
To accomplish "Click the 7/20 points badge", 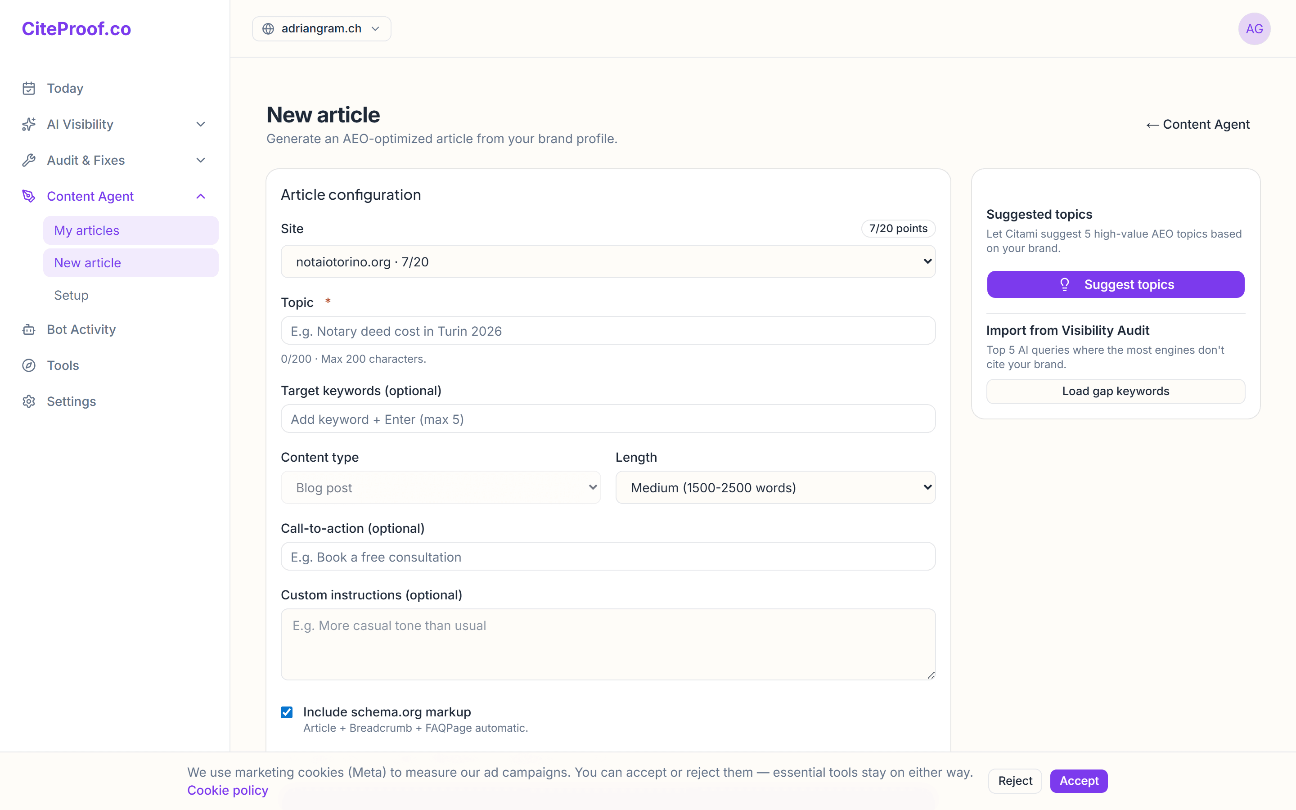I will tap(898, 229).
